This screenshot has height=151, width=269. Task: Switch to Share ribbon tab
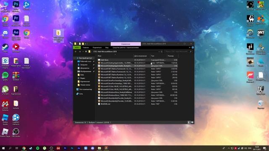pyautogui.click(x=97, y=47)
